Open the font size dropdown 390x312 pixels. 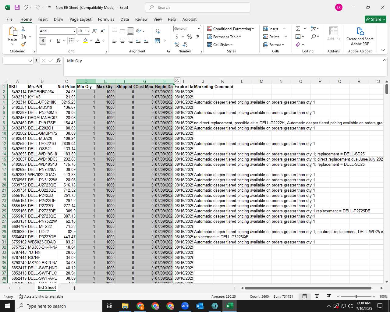click(88, 31)
